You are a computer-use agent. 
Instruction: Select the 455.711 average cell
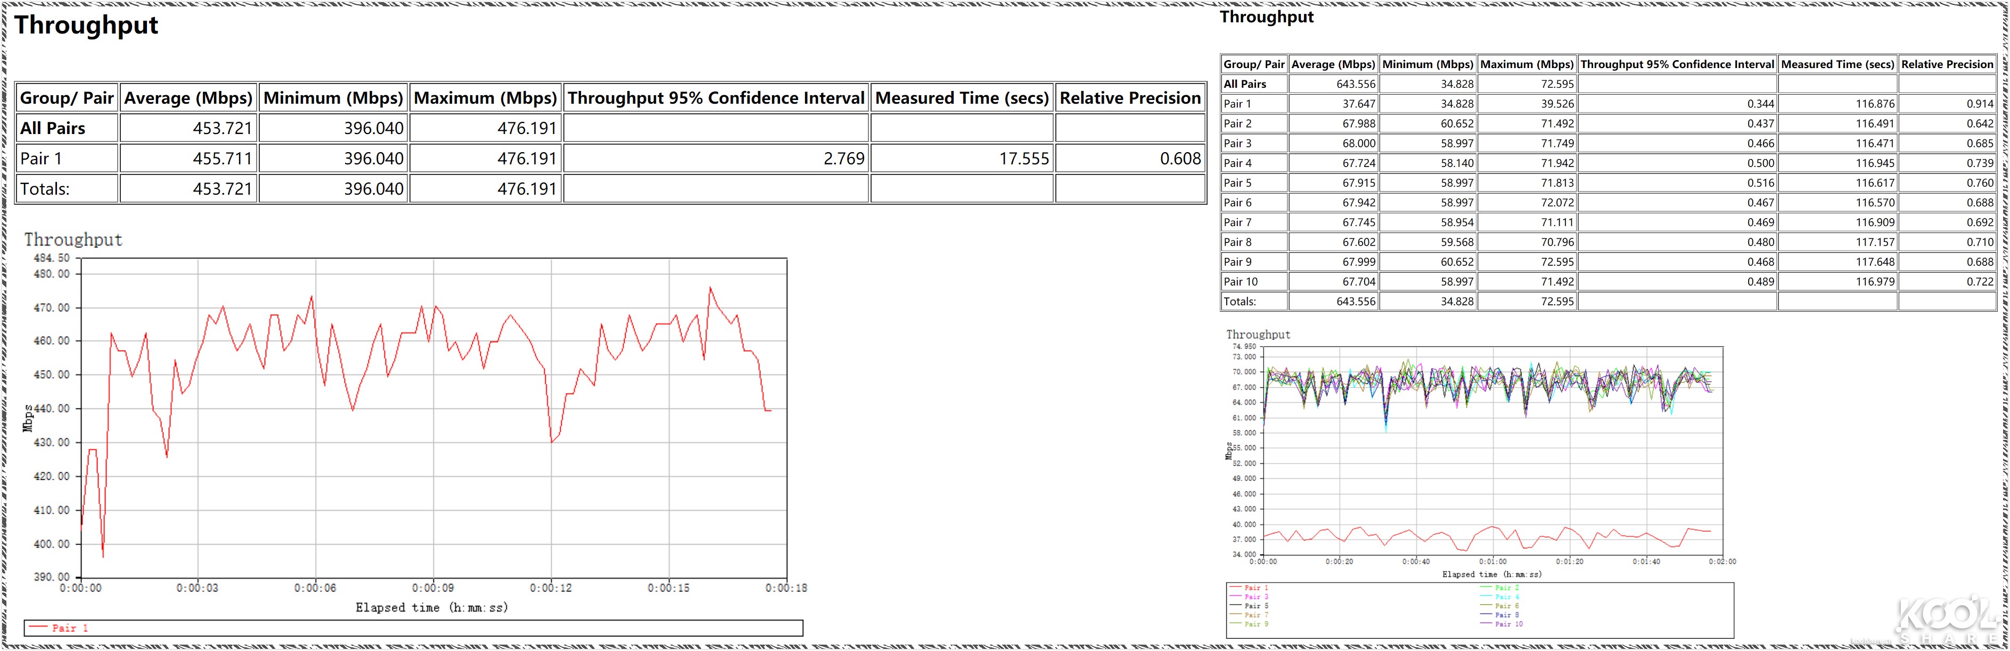click(223, 159)
